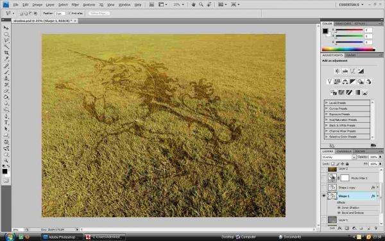Create new layer icon in Layers panel
This screenshot has height=241, width=385.
tap(368, 228)
